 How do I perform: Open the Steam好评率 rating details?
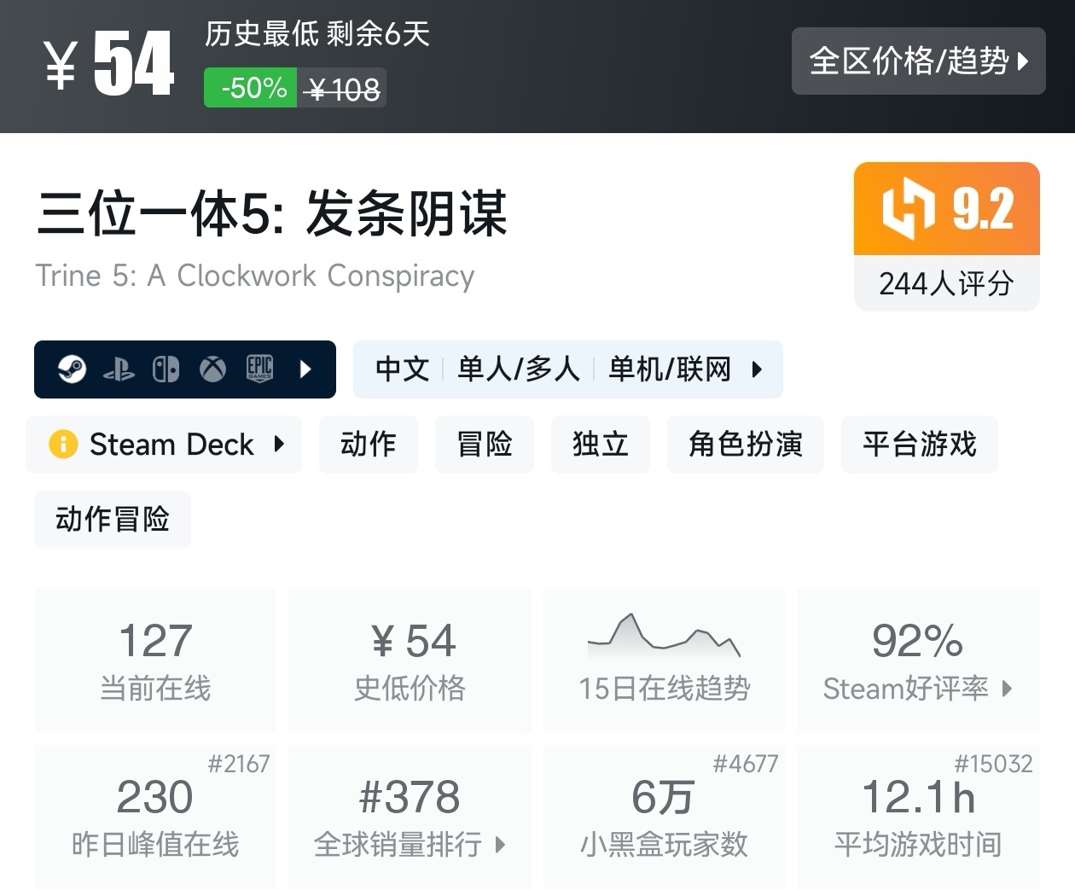[x=918, y=688]
